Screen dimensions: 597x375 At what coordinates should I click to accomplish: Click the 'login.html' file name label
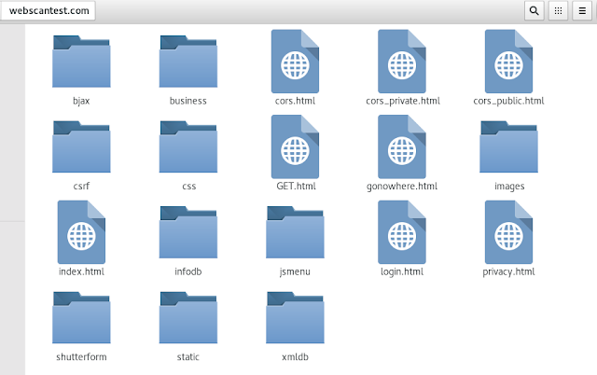(402, 271)
